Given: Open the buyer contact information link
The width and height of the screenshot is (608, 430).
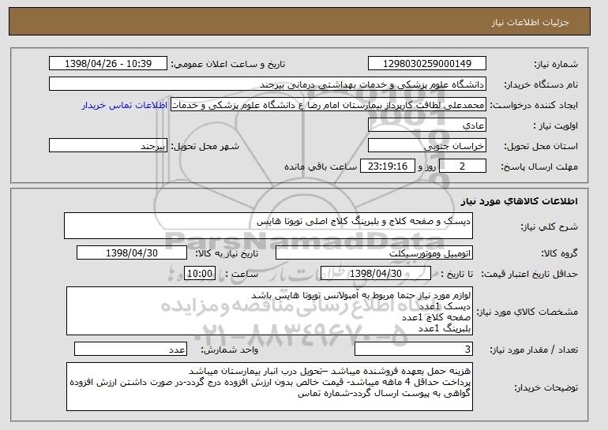Looking at the screenshot, I should coord(125,106).
